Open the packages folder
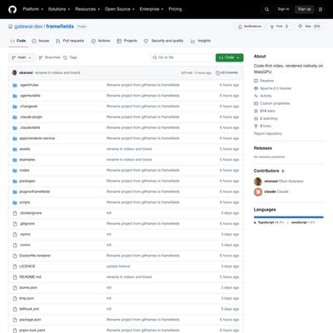 point(27,181)
